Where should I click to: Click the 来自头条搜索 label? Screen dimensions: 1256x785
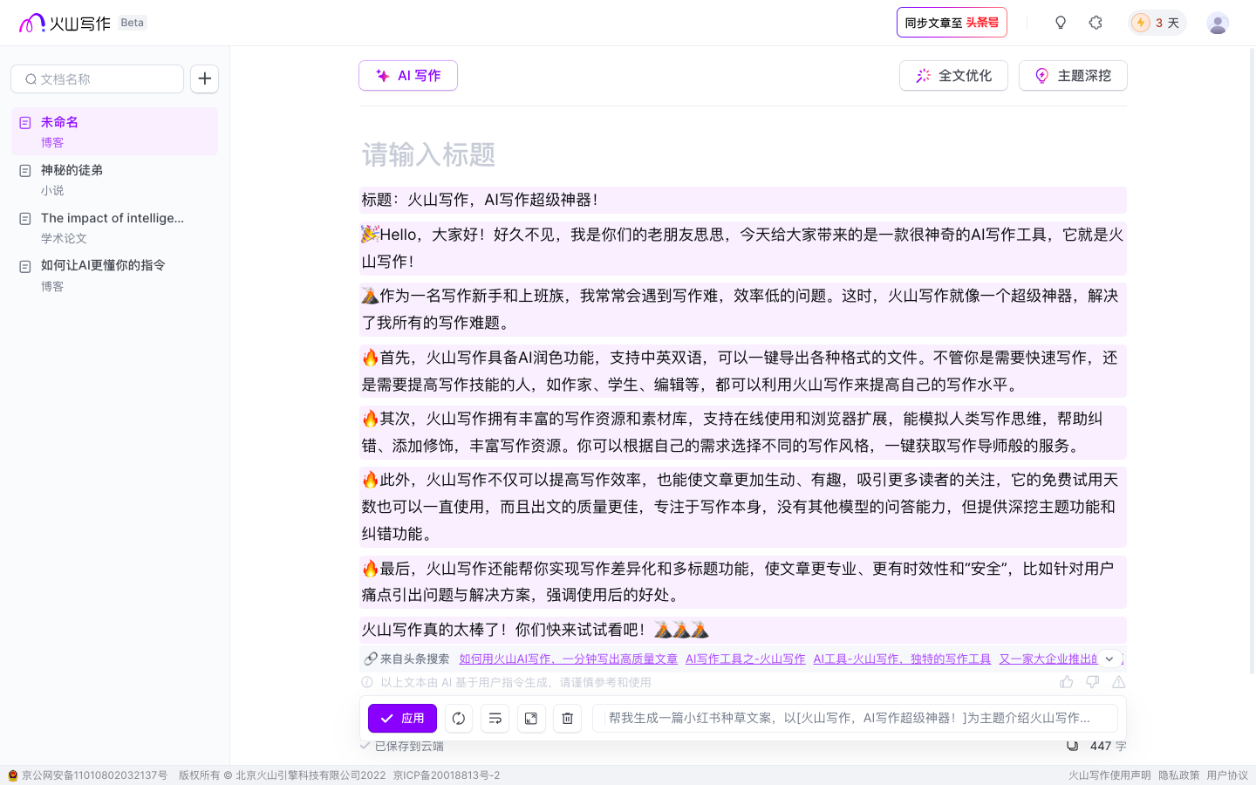point(414,659)
